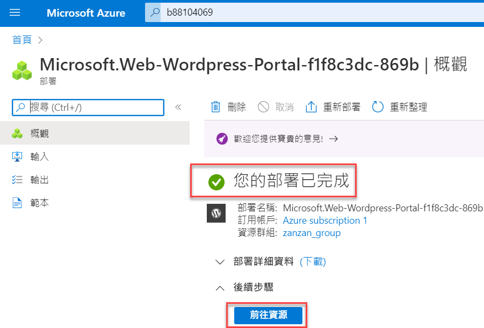
Task: Click the 後續步驟 section heading
Action: (x=254, y=287)
